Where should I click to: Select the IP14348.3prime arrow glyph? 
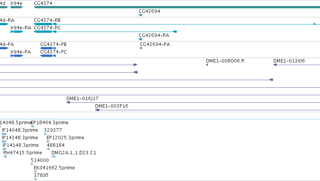pos(4,141)
